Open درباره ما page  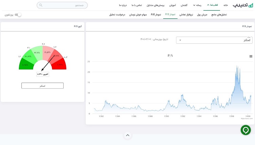click(123, 5)
